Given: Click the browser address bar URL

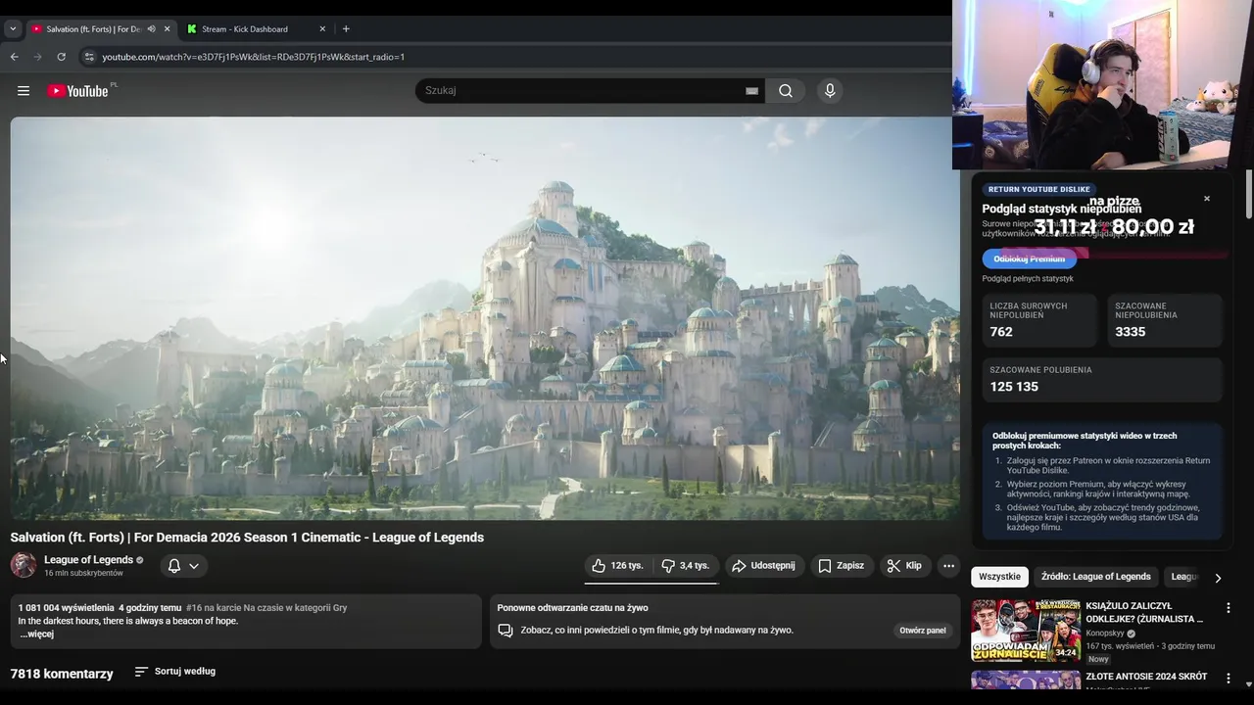Looking at the screenshot, I should 254,57.
